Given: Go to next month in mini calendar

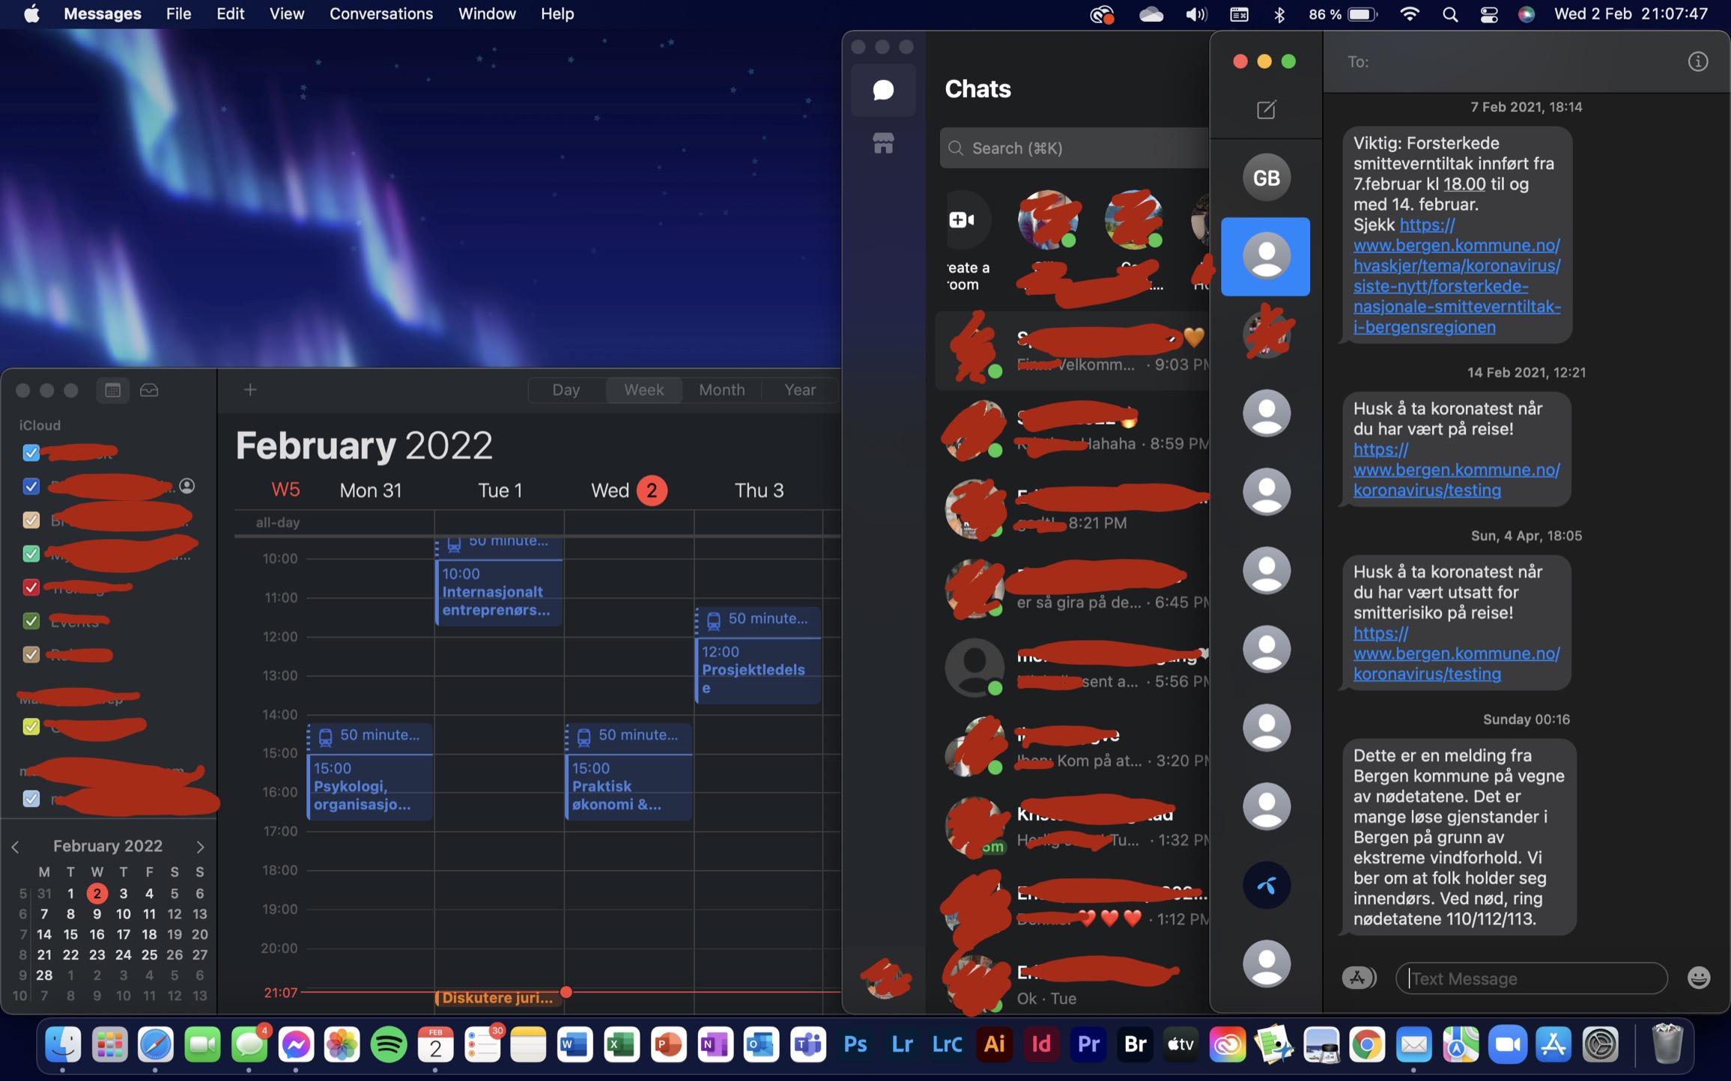Looking at the screenshot, I should point(200,847).
